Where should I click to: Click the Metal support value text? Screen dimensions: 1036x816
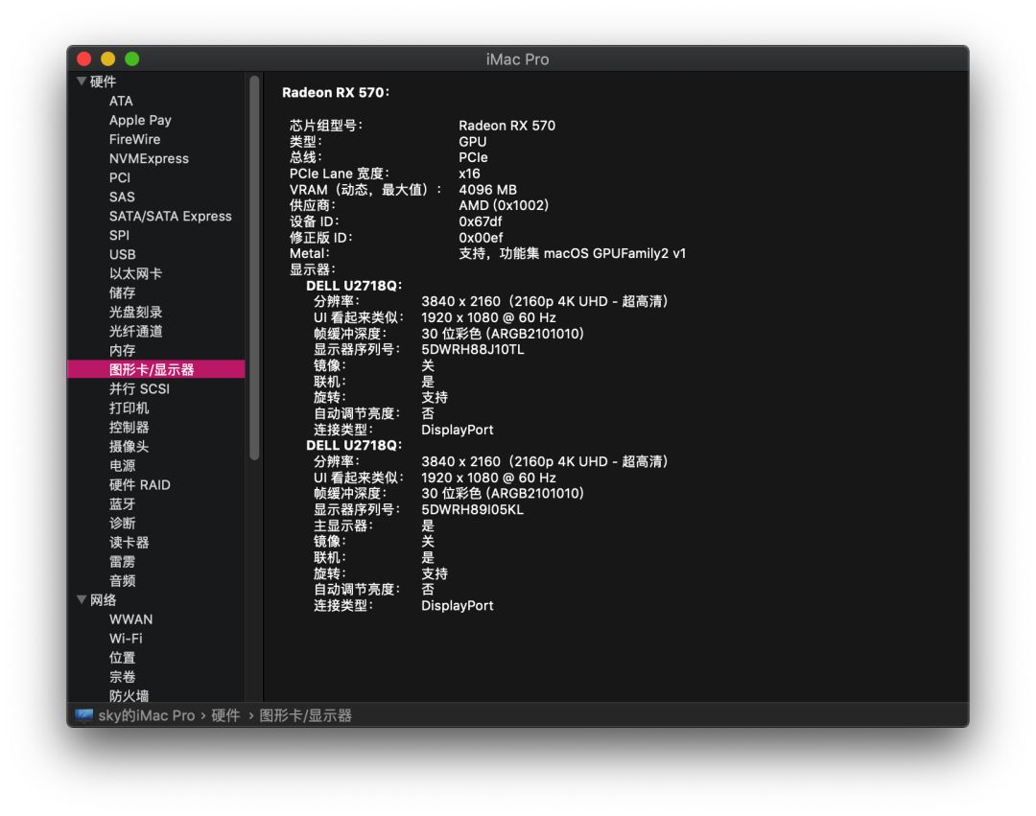click(572, 253)
